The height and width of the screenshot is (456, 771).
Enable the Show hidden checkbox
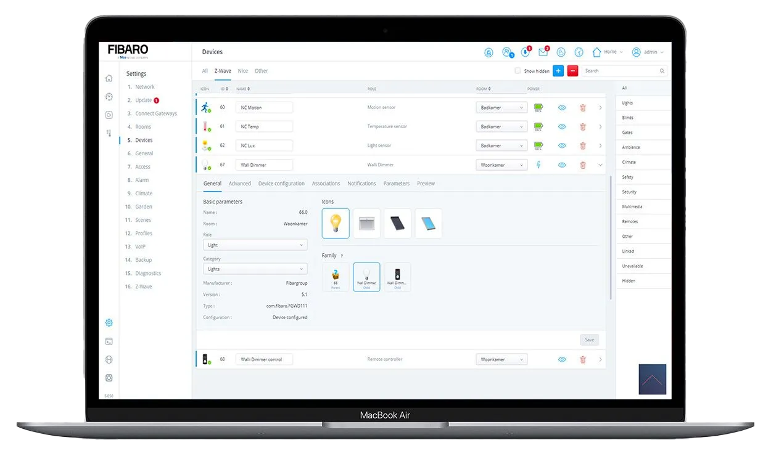[517, 71]
